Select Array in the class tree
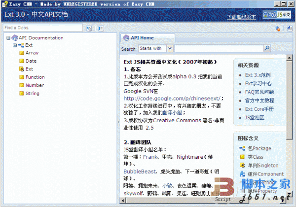Image resolution: width=296 pixels, height=207 pixels. coord(32,53)
